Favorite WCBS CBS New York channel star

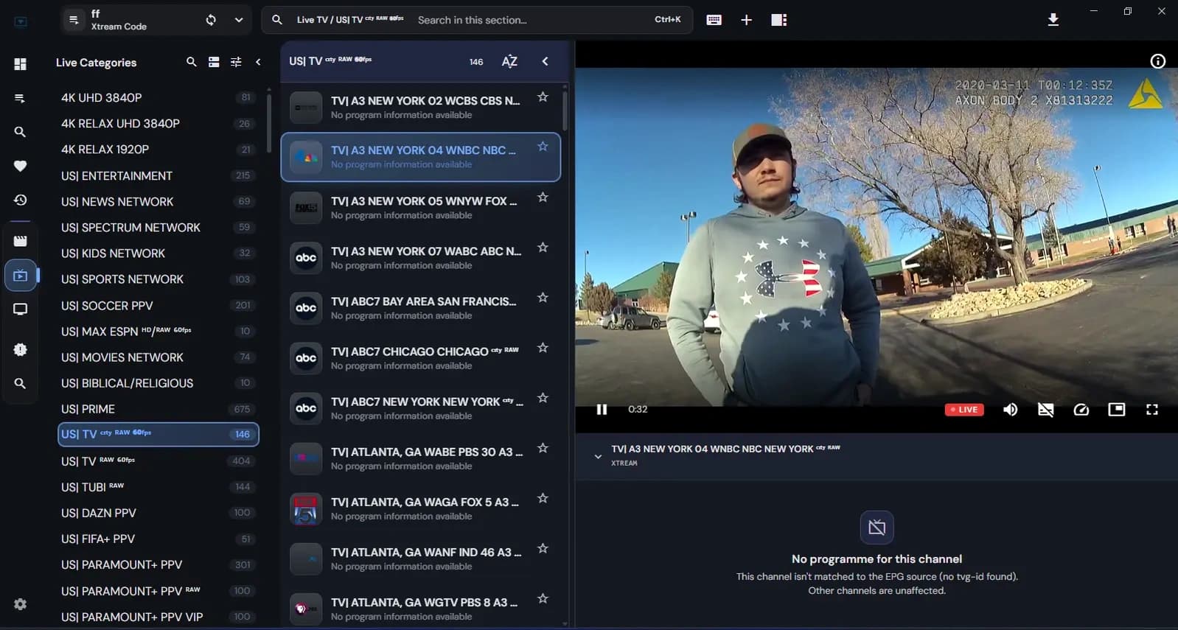(543, 97)
